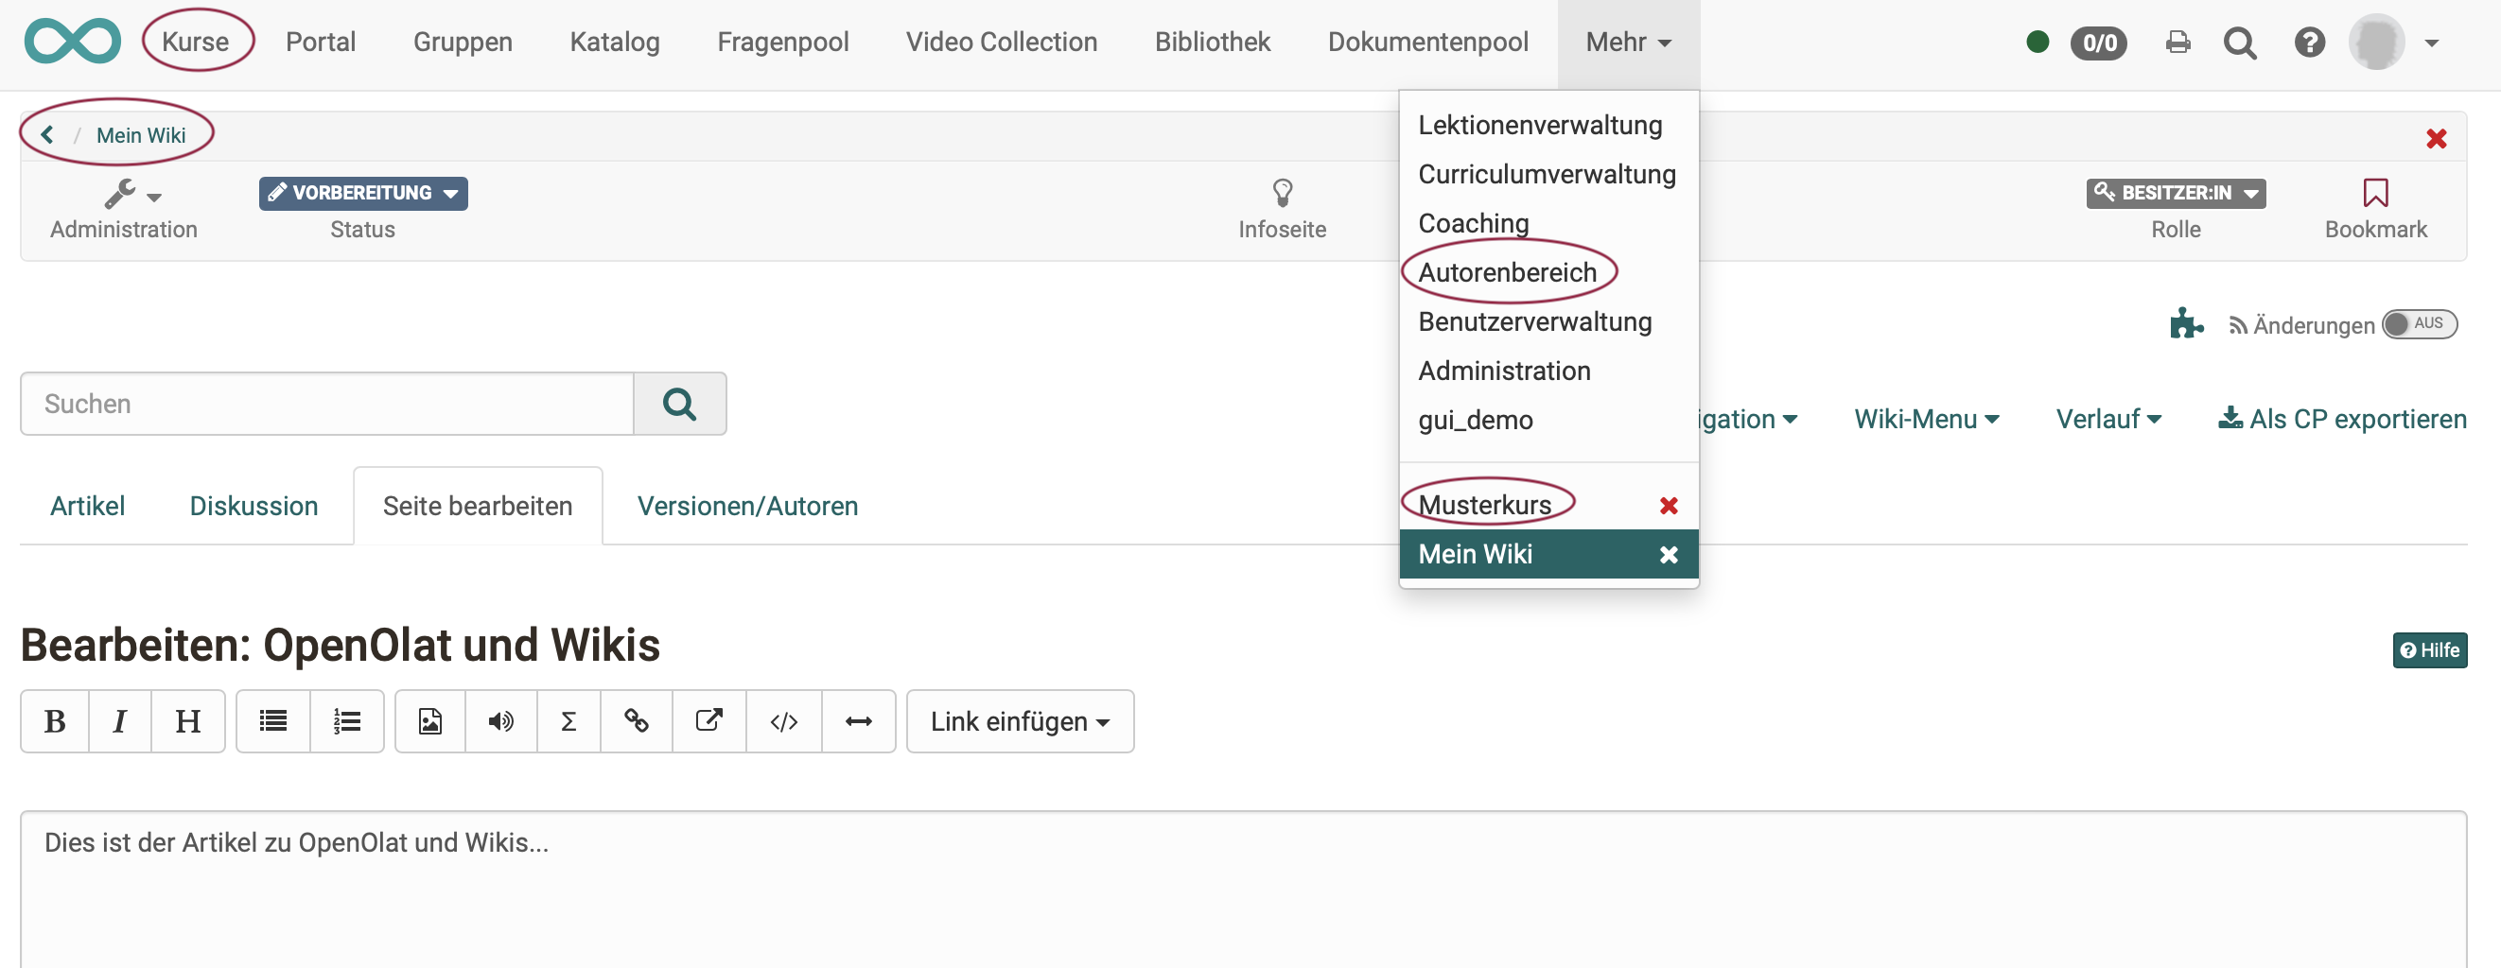Open the math formula (sigma) tool
2501x968 pixels.
tap(568, 720)
